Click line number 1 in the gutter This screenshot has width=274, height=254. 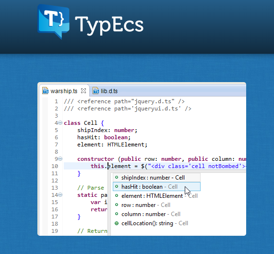tap(56, 101)
